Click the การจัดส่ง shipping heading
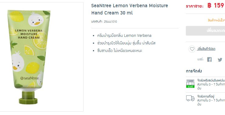225x115 pixels. point(194,71)
